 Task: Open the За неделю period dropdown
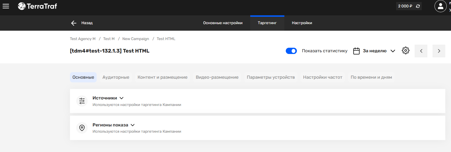[x=379, y=51]
